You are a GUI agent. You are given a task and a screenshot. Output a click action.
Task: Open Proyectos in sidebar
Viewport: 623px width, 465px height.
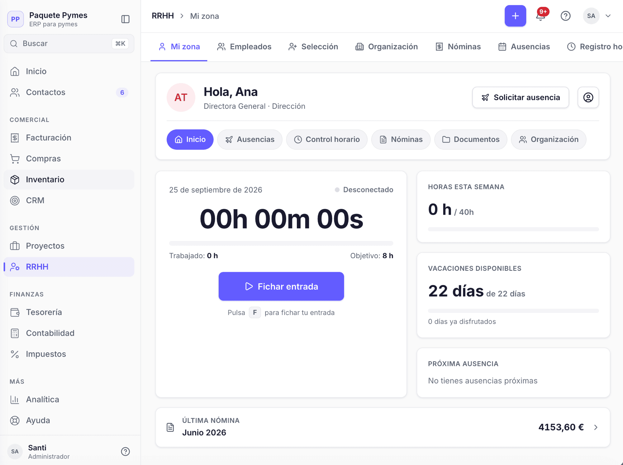point(69,246)
